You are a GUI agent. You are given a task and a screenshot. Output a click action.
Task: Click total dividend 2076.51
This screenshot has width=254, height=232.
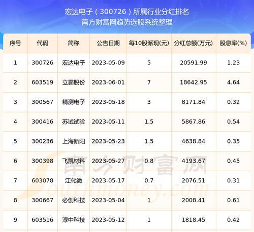(x=194, y=180)
